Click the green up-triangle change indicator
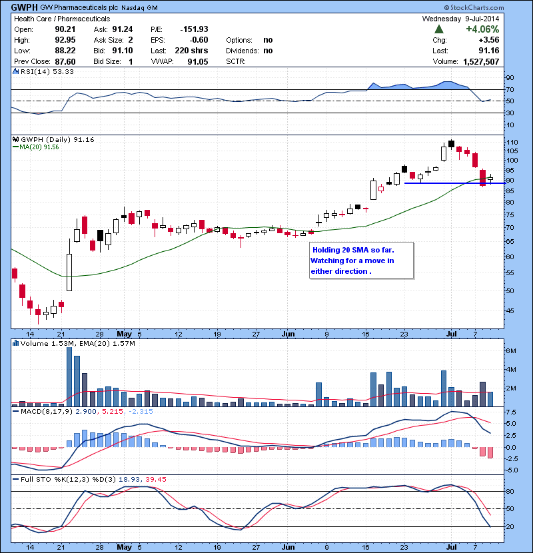 coord(439,29)
